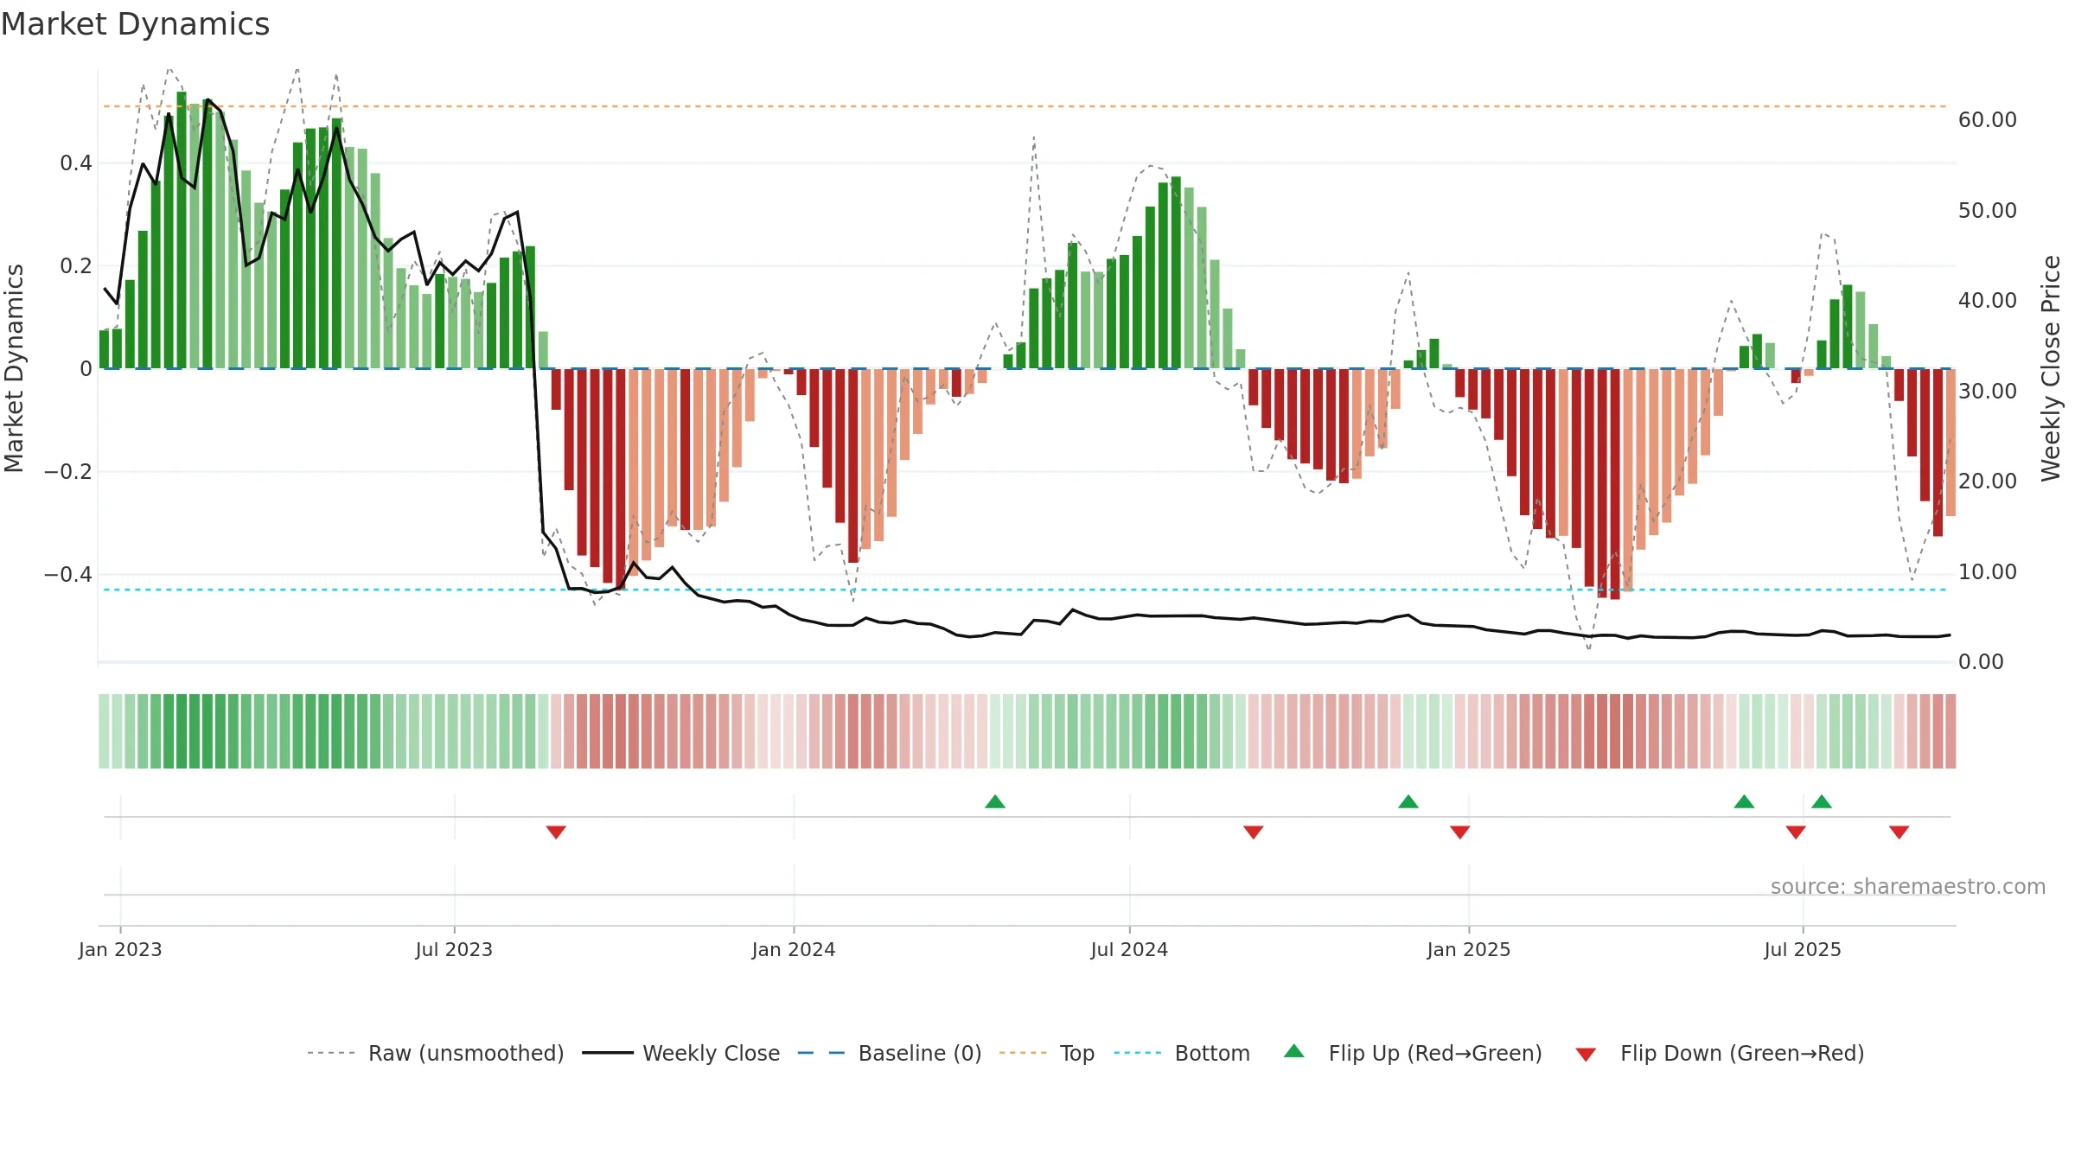Click the last flip-down marker in late 2025
Viewport: 2075px width, 1167px height.
click(1899, 832)
